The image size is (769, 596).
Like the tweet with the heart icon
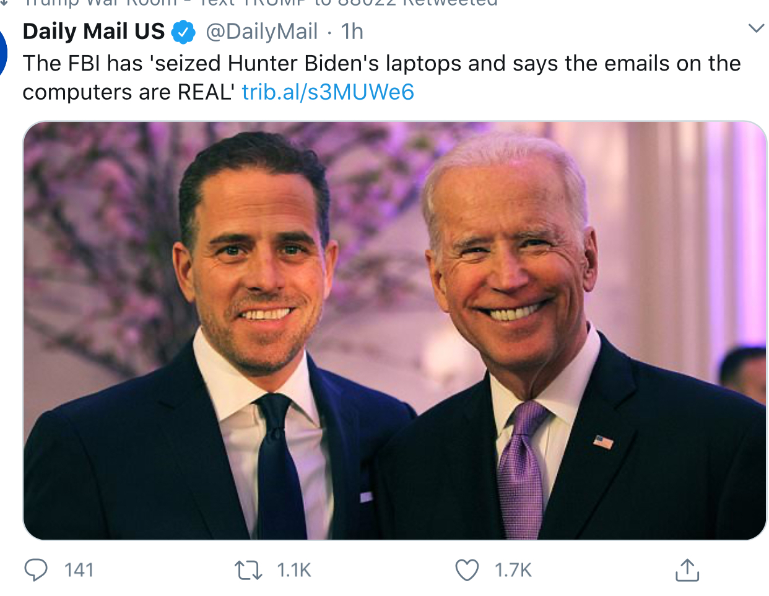coord(467,570)
